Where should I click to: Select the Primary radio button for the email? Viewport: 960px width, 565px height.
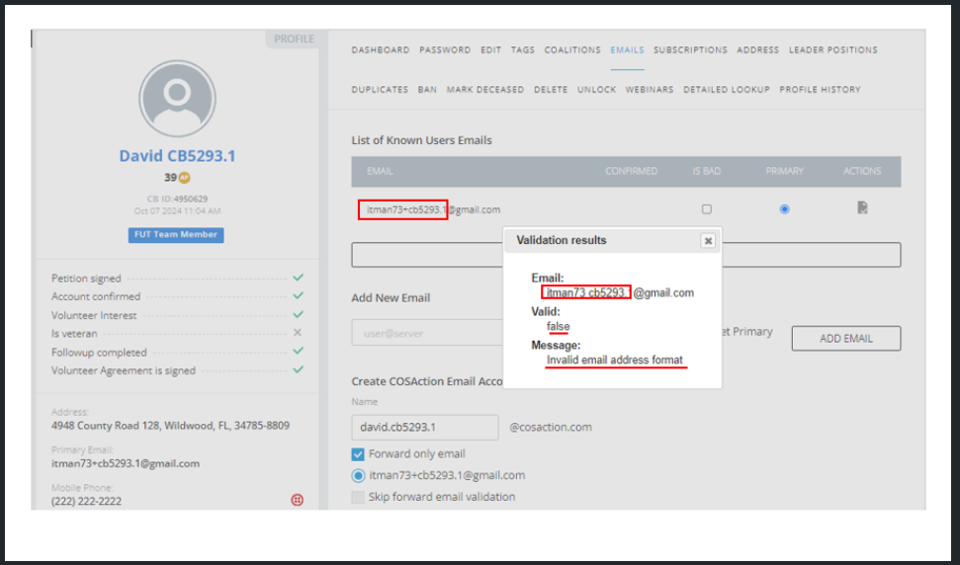pyautogui.click(x=784, y=209)
